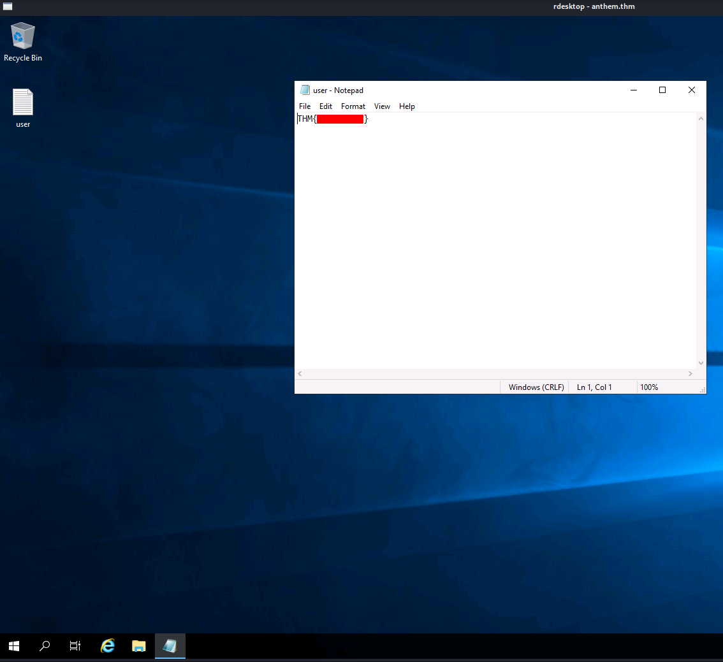The image size is (723, 662).
Task: Open the Format menu
Action: pyautogui.click(x=353, y=106)
